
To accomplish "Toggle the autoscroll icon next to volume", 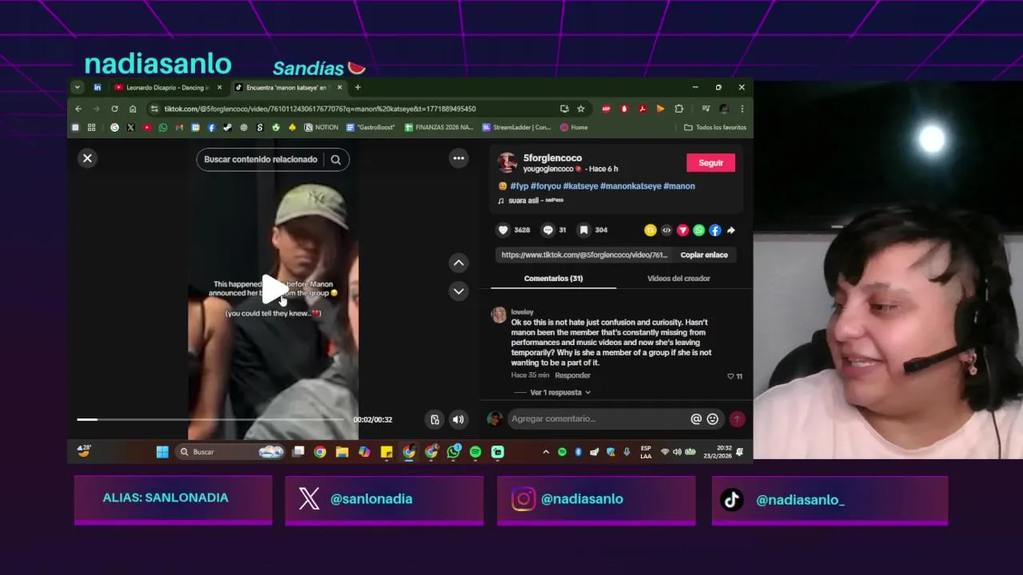I will pyautogui.click(x=435, y=419).
